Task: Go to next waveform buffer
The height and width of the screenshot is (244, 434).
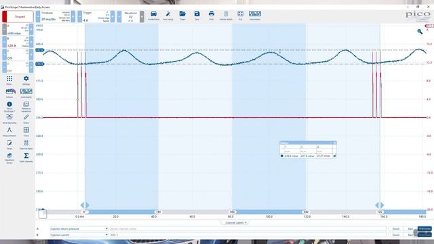Action: click(x=142, y=16)
